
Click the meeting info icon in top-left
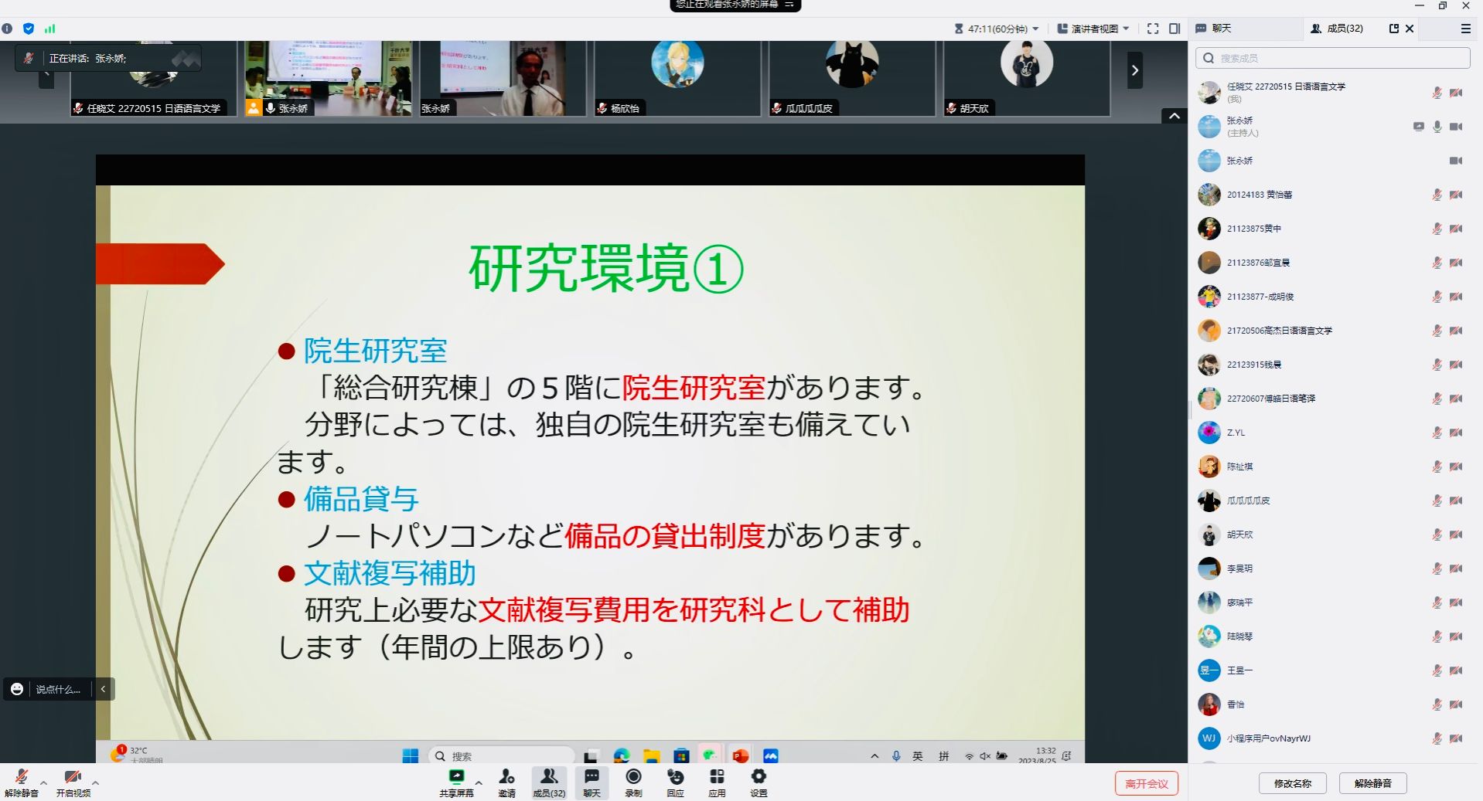(x=7, y=29)
